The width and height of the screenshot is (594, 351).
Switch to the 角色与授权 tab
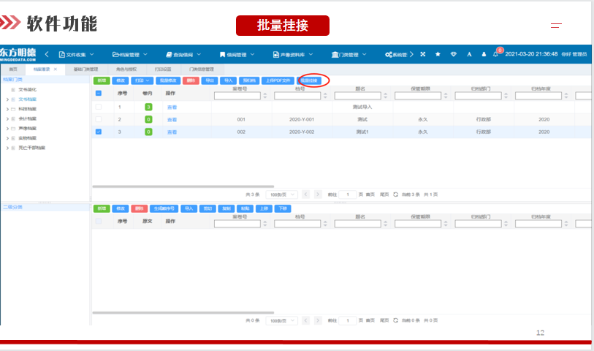(x=126, y=69)
